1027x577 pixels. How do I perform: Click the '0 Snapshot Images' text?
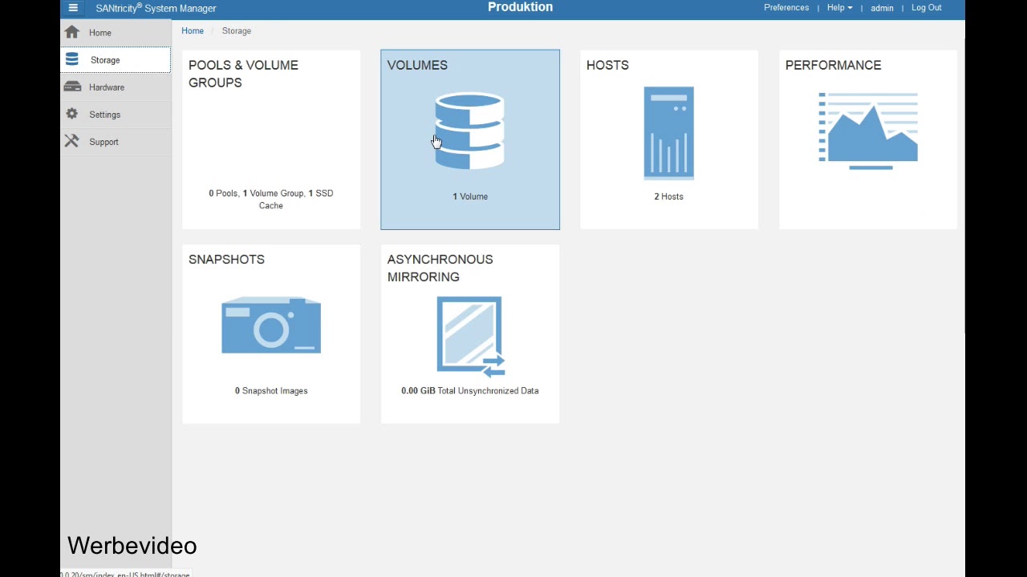[x=271, y=390]
